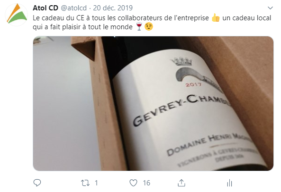The width and height of the screenshot is (281, 192).
Task: Click the thumbs up emoji in tweet
Action: (x=216, y=18)
